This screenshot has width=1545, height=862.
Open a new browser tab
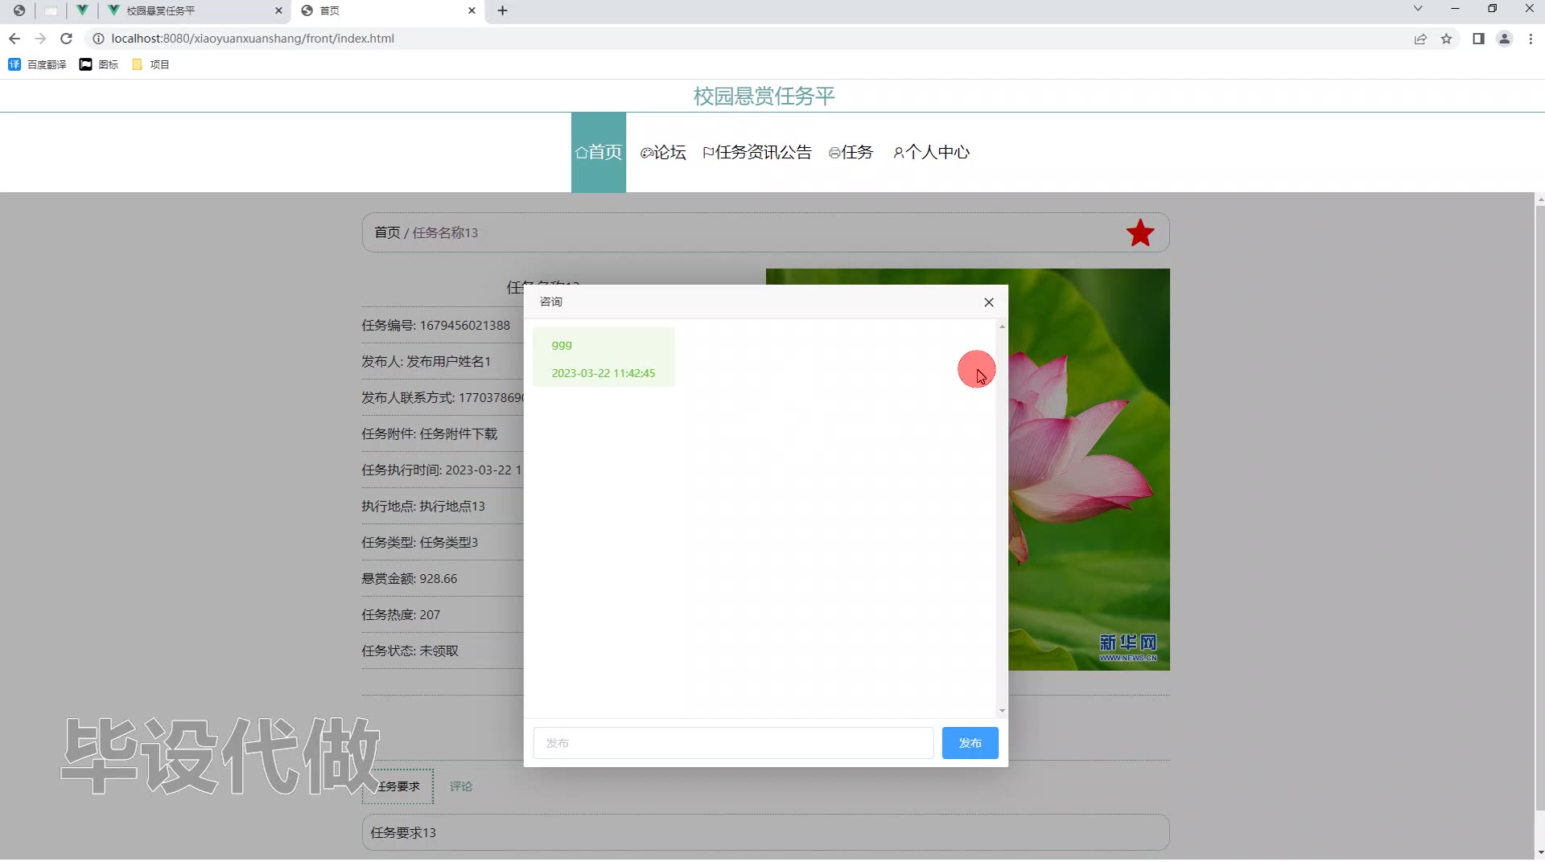(503, 10)
